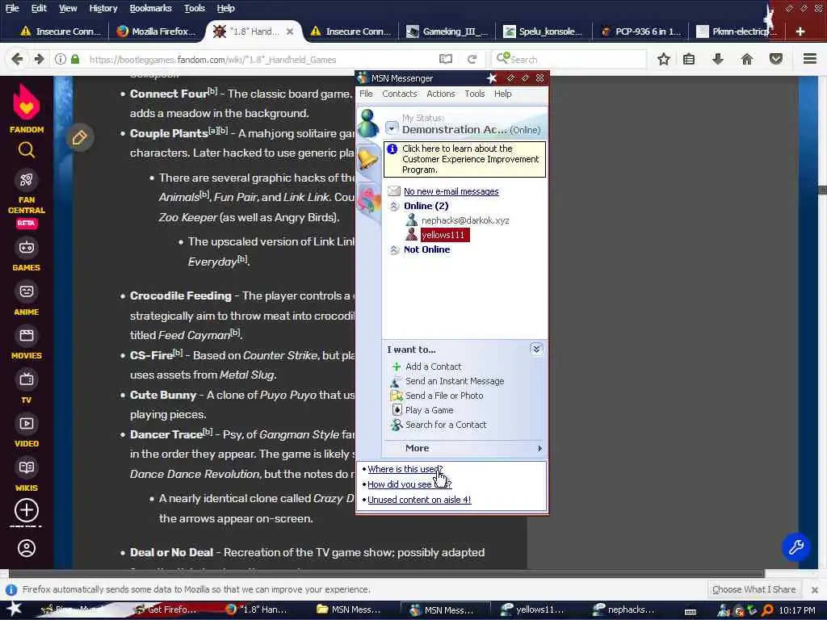
Task: Click Send an Instant Message
Action: click(455, 381)
